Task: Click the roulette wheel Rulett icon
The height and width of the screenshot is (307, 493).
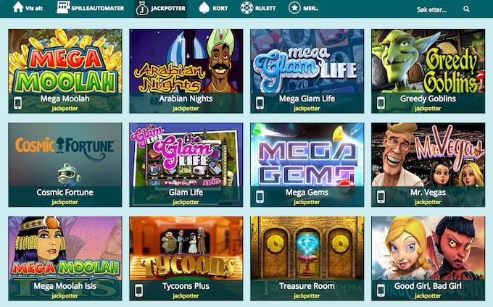Action: (x=246, y=8)
